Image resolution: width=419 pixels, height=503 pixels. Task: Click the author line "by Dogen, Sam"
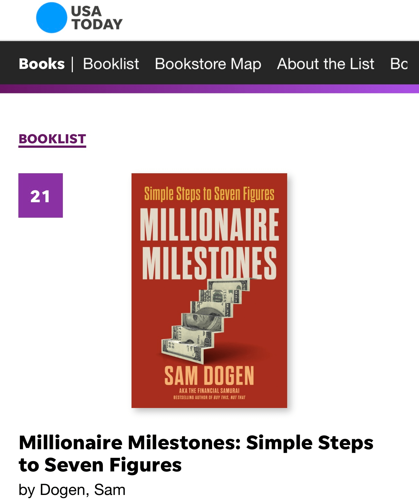(x=72, y=490)
